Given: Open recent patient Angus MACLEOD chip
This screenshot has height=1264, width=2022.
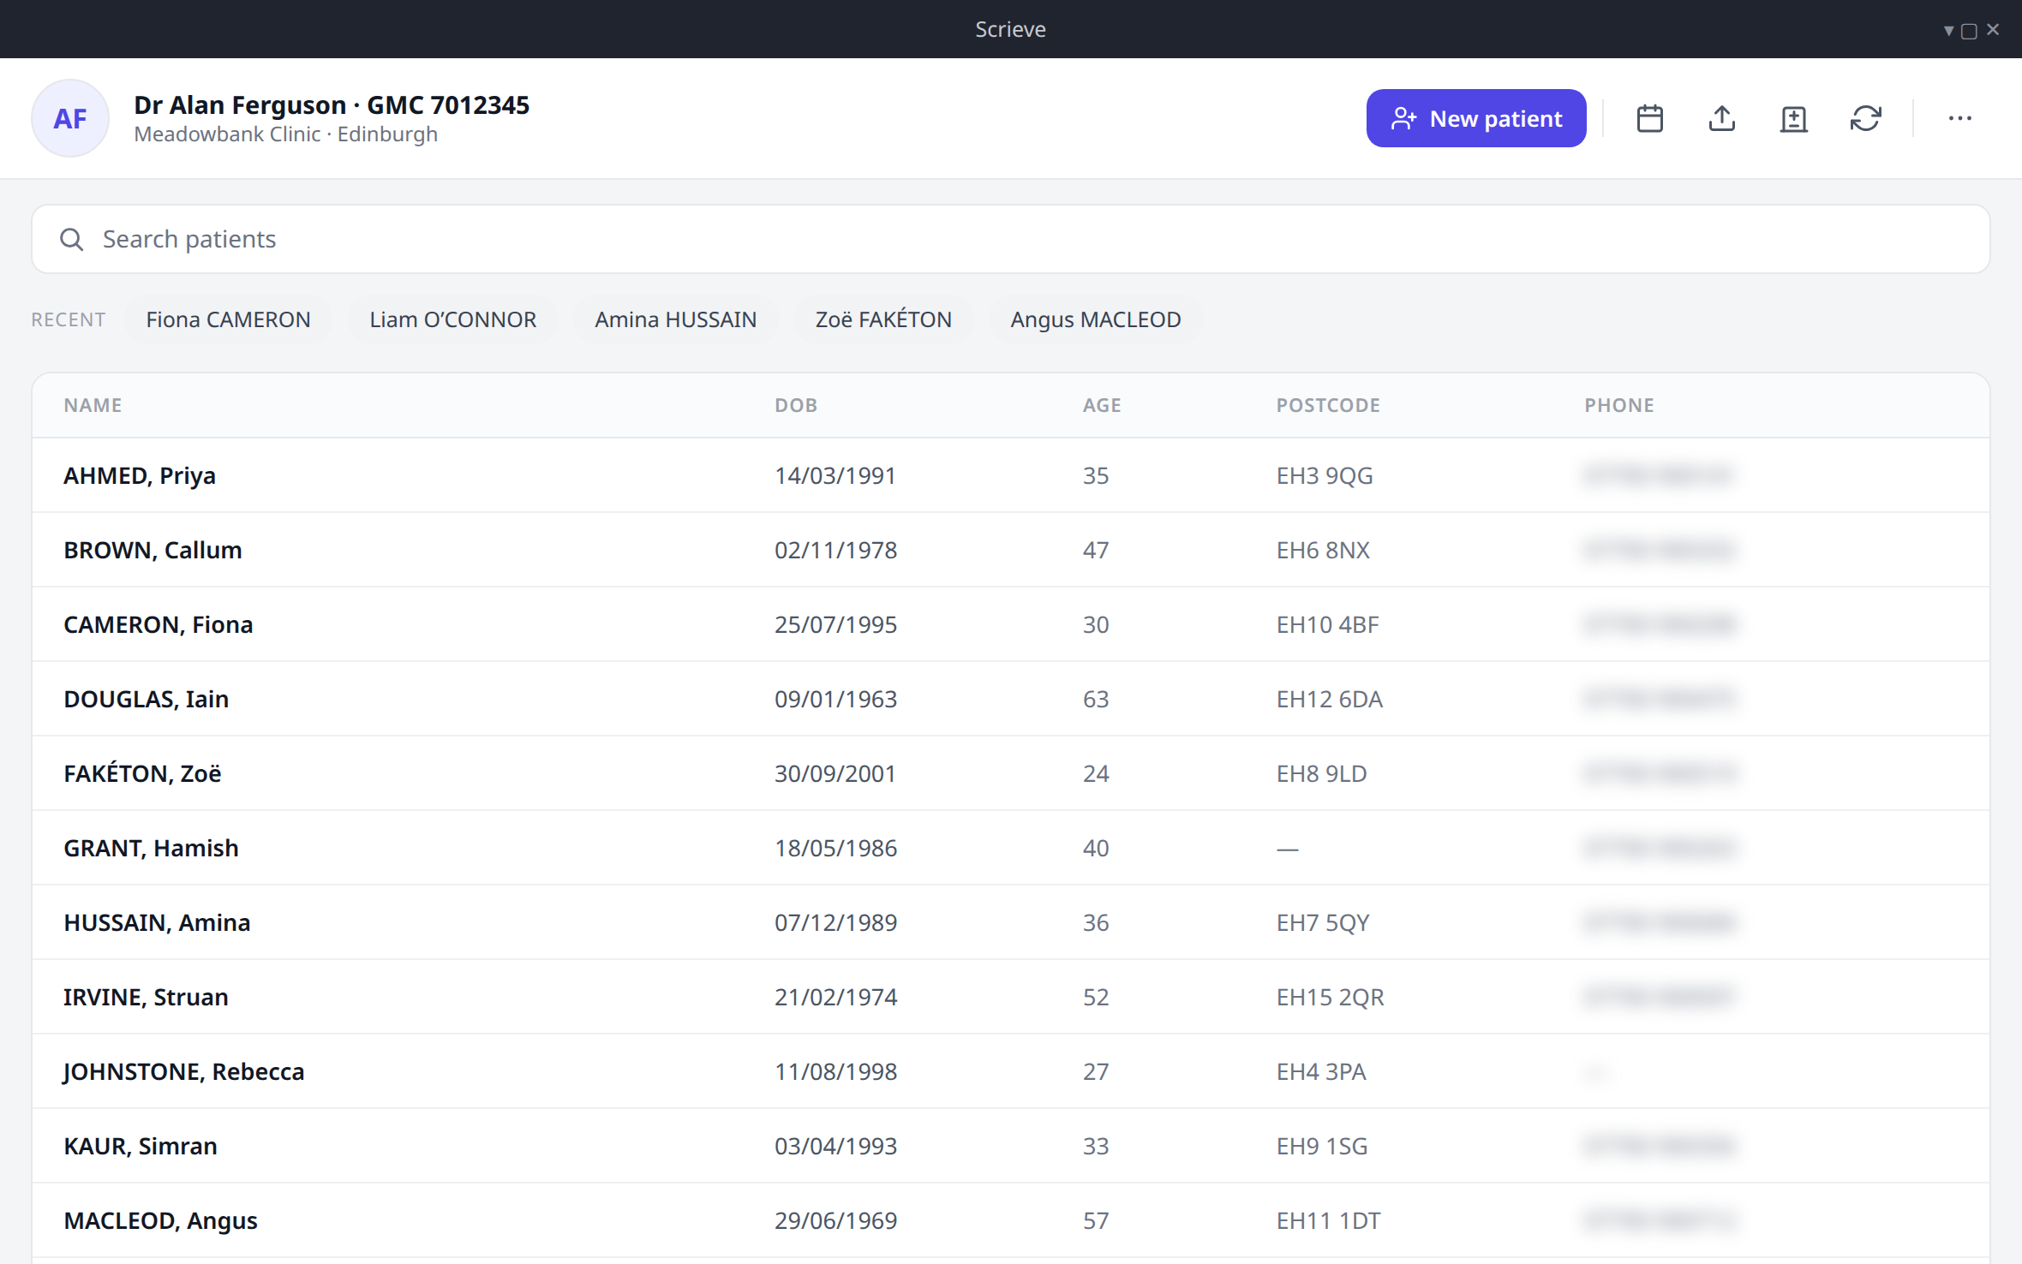Looking at the screenshot, I should point(1095,319).
